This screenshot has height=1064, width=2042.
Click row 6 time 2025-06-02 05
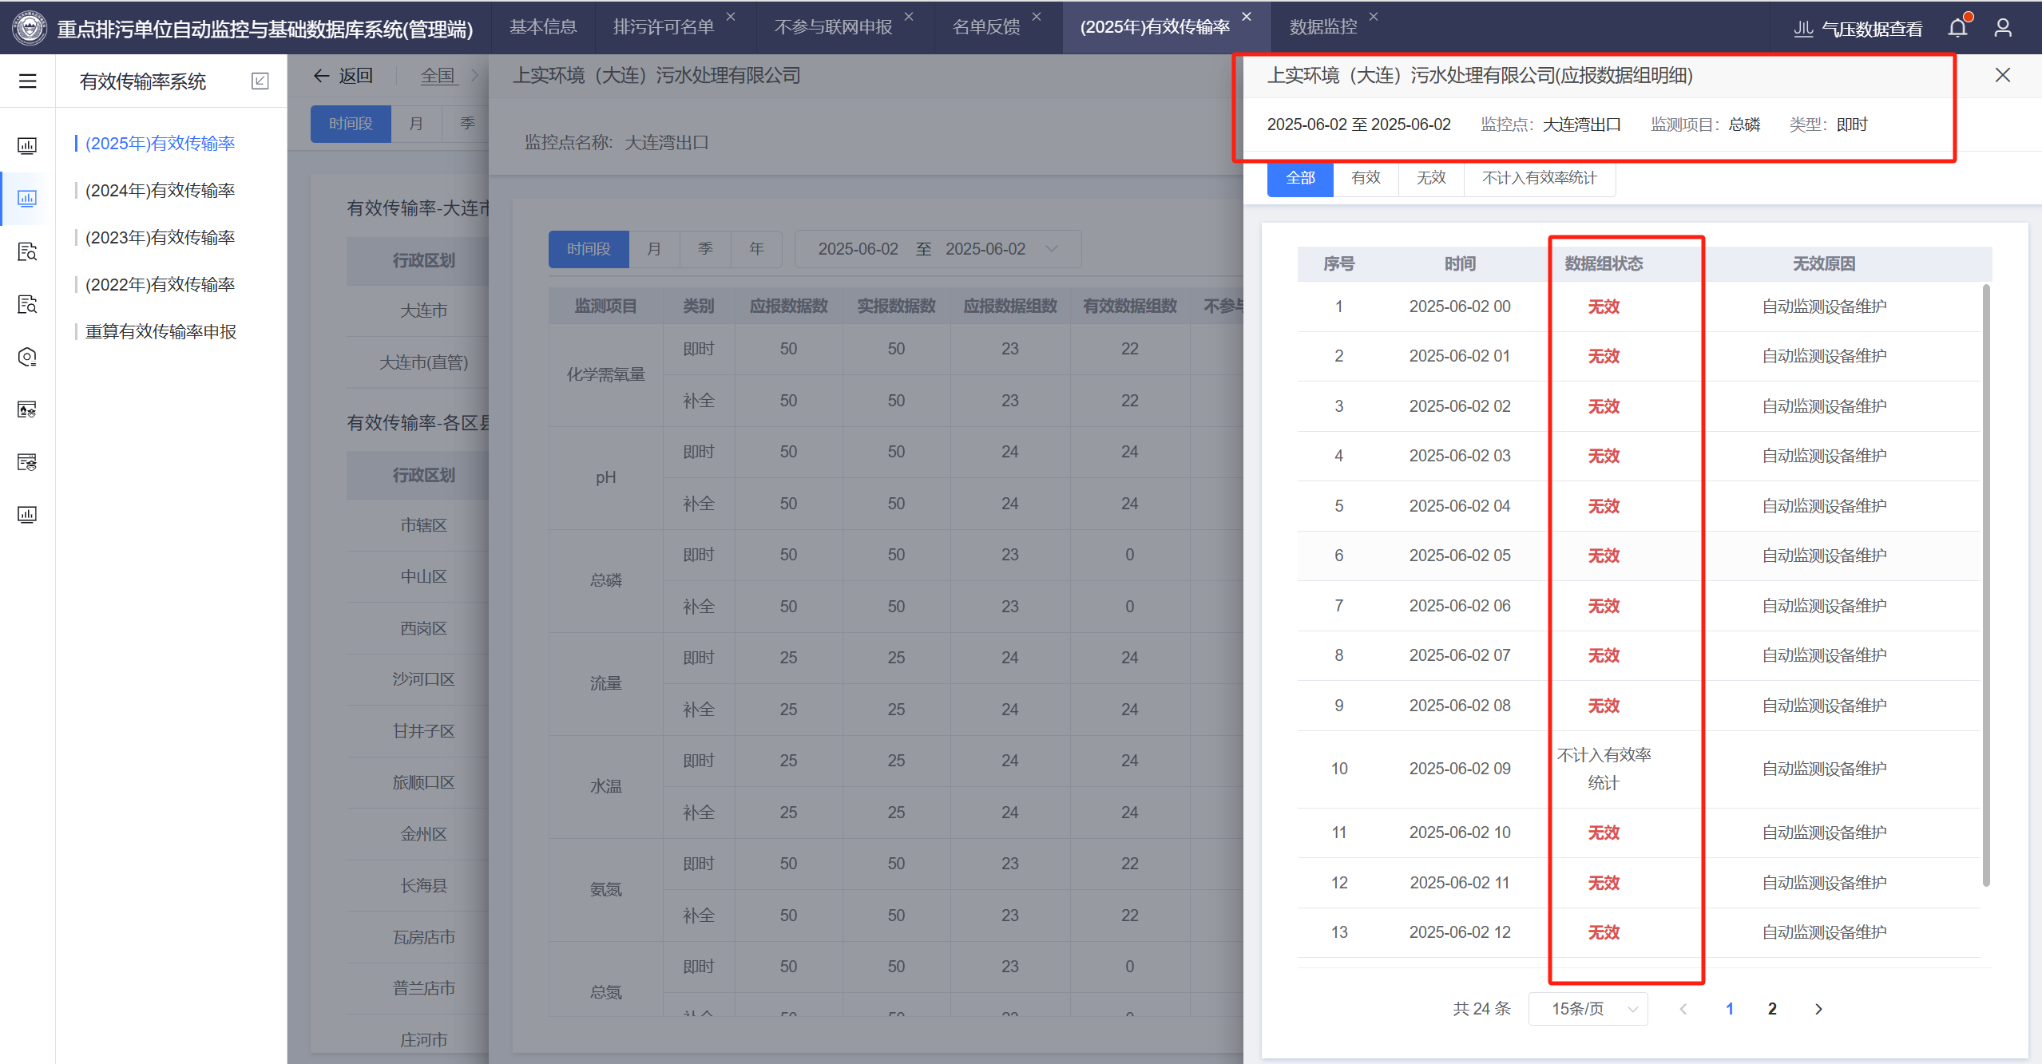point(1460,556)
